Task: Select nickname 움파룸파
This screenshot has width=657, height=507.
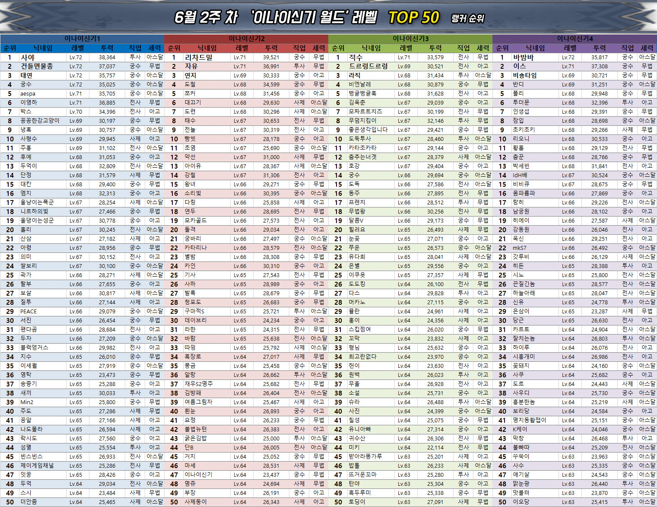Action: click(x=524, y=193)
